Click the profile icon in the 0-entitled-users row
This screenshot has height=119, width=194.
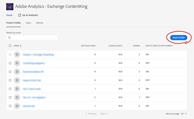click(x=17, y=63)
